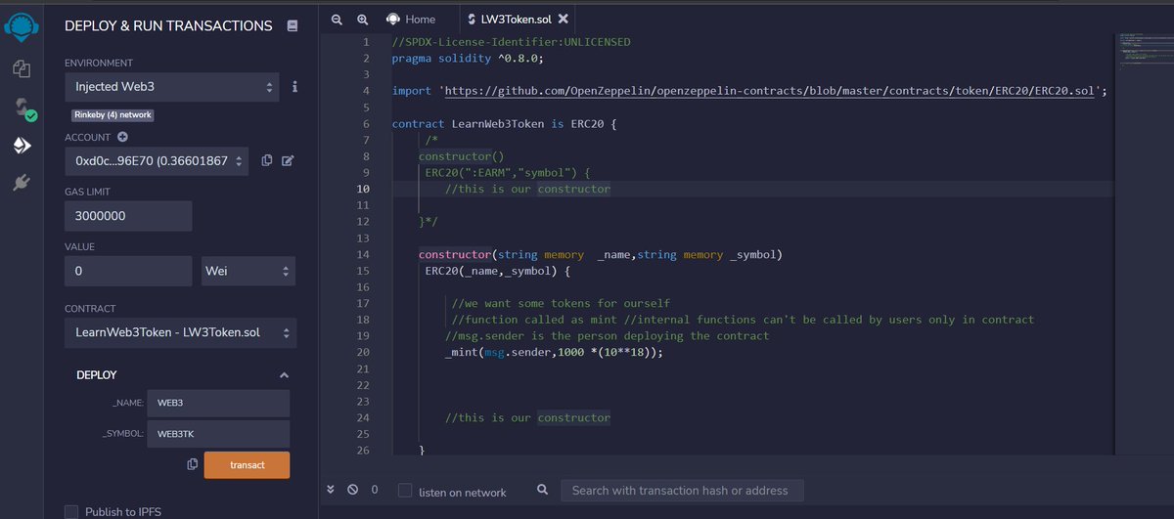The width and height of the screenshot is (1174, 519).
Task: Click line number 20 in gutter
Action: (x=363, y=352)
